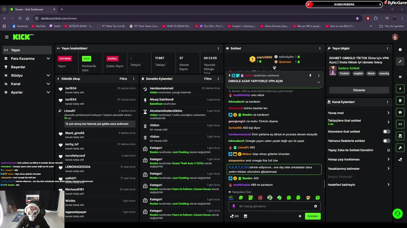Click the Turkish tag
The height and width of the screenshot is (228, 407).
(344, 73)
